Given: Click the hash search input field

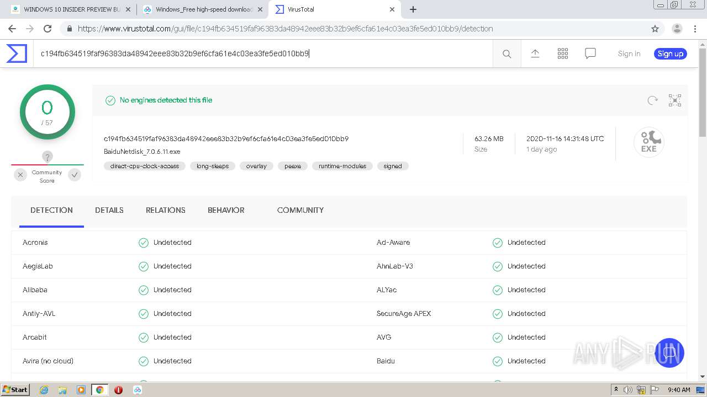Looking at the screenshot, I should point(263,53).
